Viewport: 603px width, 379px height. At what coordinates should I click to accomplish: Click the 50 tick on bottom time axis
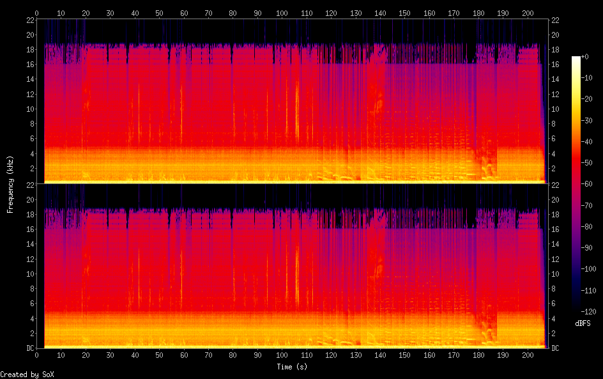pos(159,355)
